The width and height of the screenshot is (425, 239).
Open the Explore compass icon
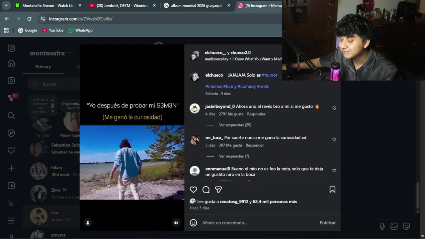pos(11,133)
